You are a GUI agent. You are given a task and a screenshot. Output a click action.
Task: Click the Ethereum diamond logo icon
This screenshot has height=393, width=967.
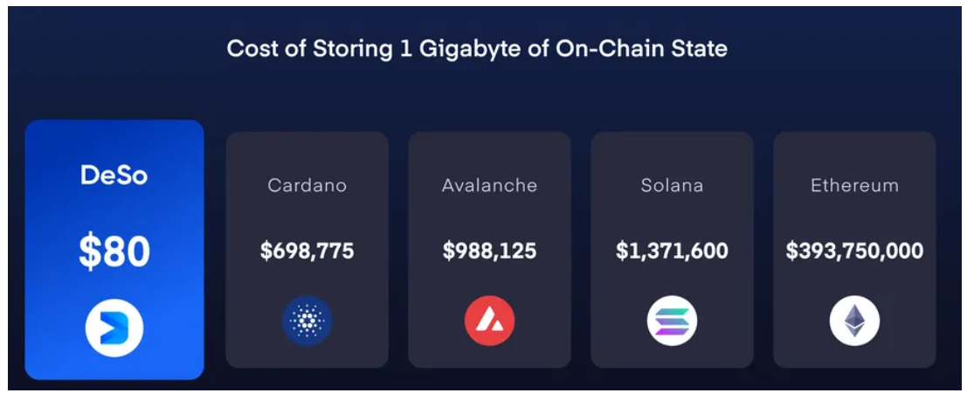coord(854,321)
